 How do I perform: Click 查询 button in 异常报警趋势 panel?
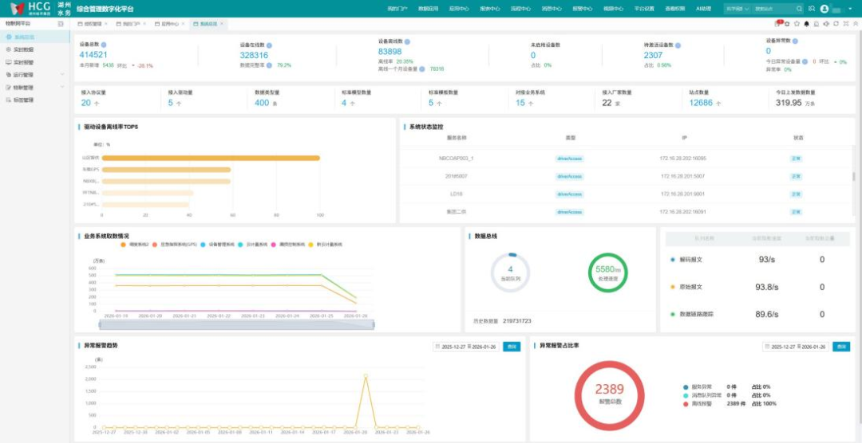click(512, 347)
